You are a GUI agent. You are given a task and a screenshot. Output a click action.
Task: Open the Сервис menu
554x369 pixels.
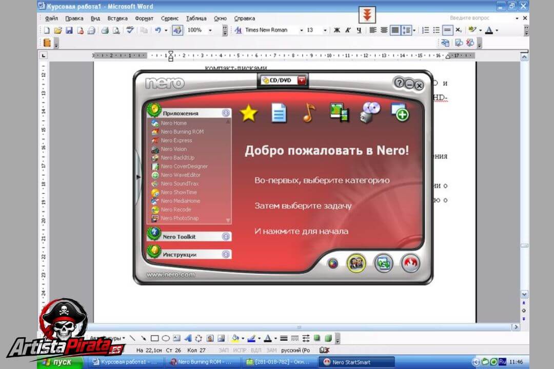click(170, 18)
